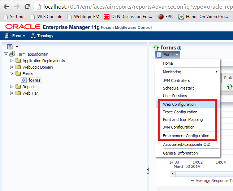Collapse the Farm_appsdomain tree node
Image resolution: width=233 pixels, height=191 pixels.
point(6,54)
